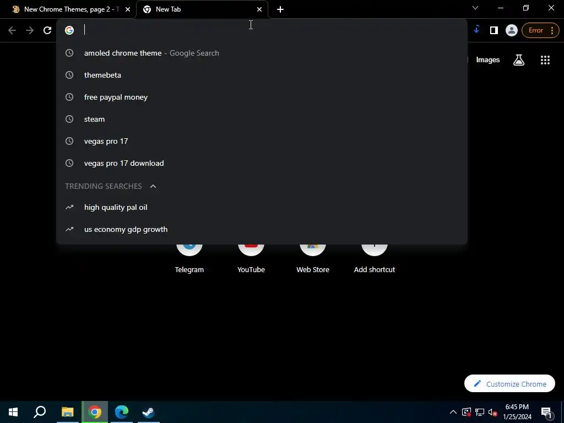The width and height of the screenshot is (564, 423).
Task: Select trending search 'high quality pal oil'
Action: coord(262,207)
